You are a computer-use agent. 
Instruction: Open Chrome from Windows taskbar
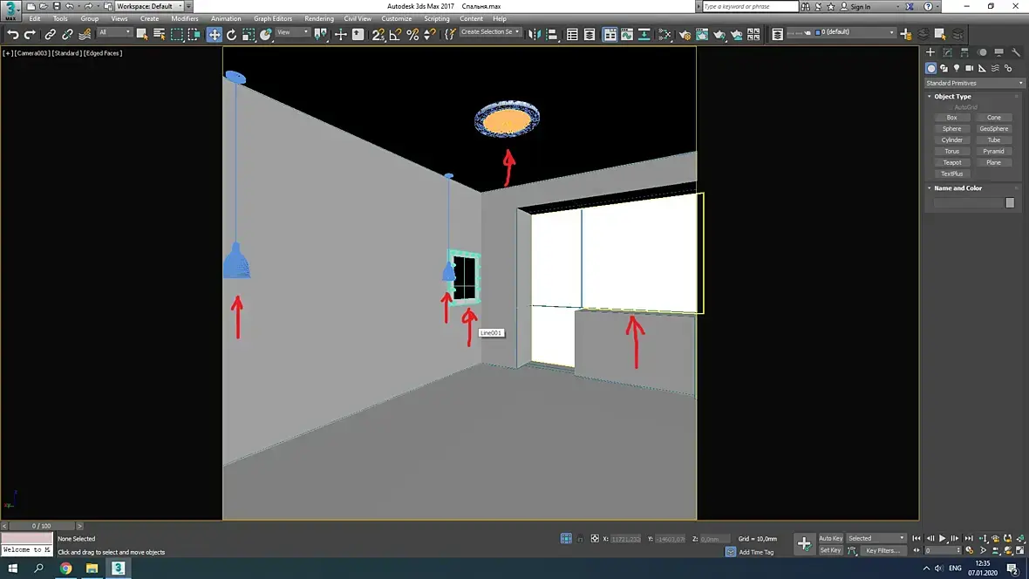pyautogui.click(x=65, y=569)
